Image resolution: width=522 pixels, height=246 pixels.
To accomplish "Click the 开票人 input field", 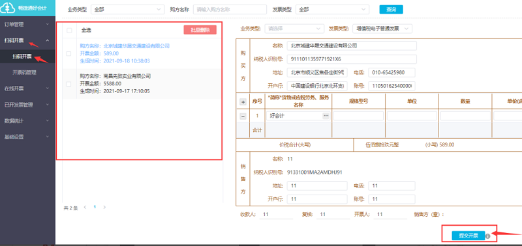I will click(390, 215).
